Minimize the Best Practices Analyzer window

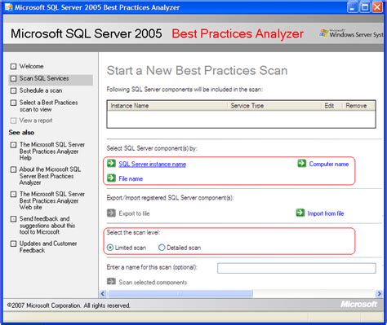click(352, 7)
